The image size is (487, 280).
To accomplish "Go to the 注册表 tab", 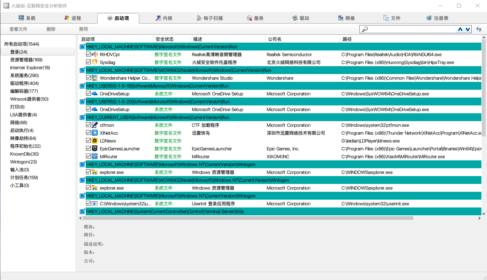I will tap(438, 18).
